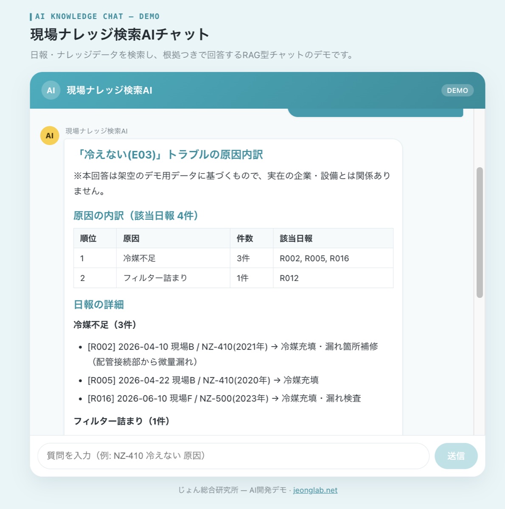Viewport: 505px width, 509px height.
Task: Click the rank 2 cell in the table
Action: tap(95, 278)
